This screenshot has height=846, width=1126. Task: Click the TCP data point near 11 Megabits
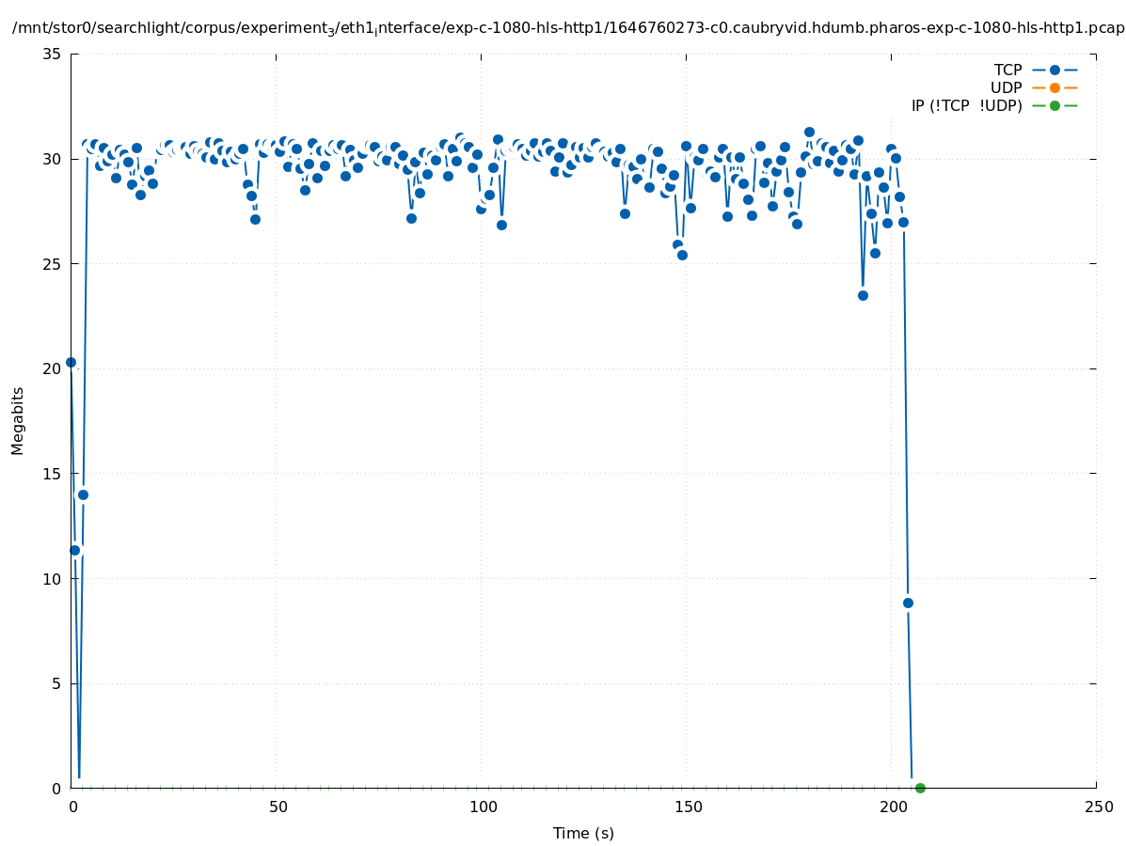75,550
